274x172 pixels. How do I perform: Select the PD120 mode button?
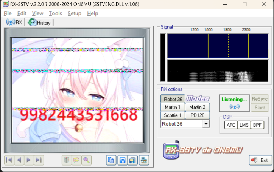pyautogui.click(x=198, y=115)
